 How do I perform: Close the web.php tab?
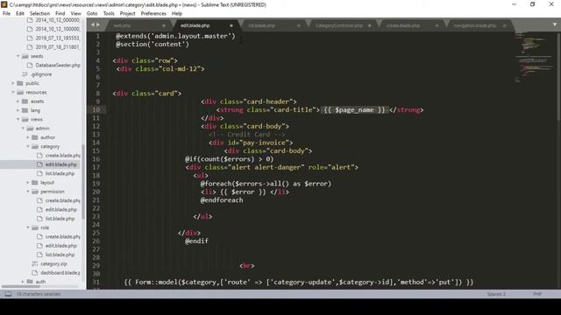pos(164,25)
